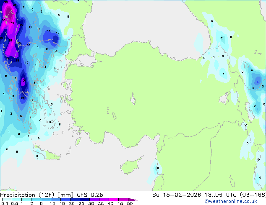
Task: Click the 45–50 mm legend color box
Action: click(x=123, y=200)
